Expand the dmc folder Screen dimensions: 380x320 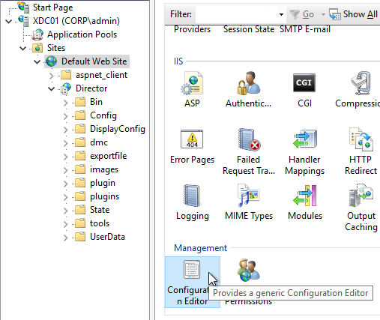(65, 143)
